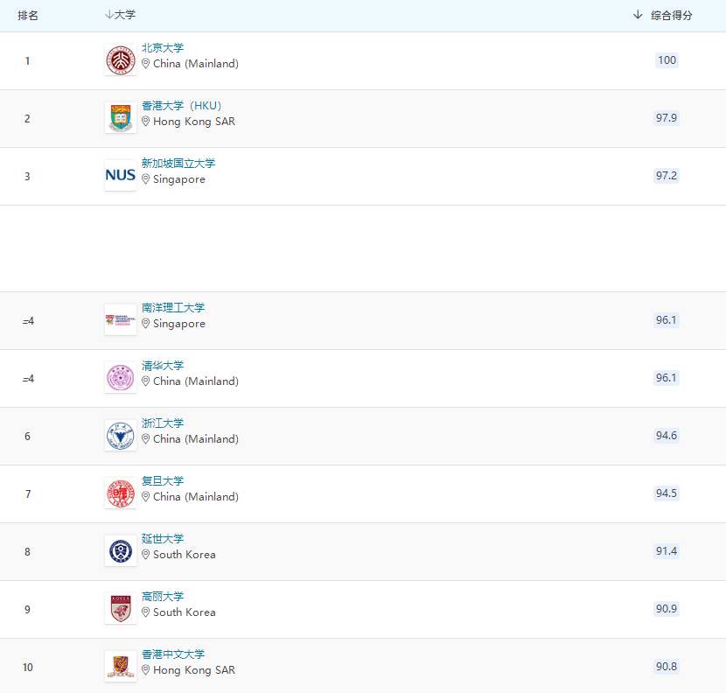Sort by 综合得分 column arrow

click(x=638, y=16)
